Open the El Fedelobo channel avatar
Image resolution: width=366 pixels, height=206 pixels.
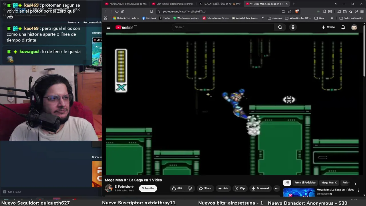coord(109,188)
